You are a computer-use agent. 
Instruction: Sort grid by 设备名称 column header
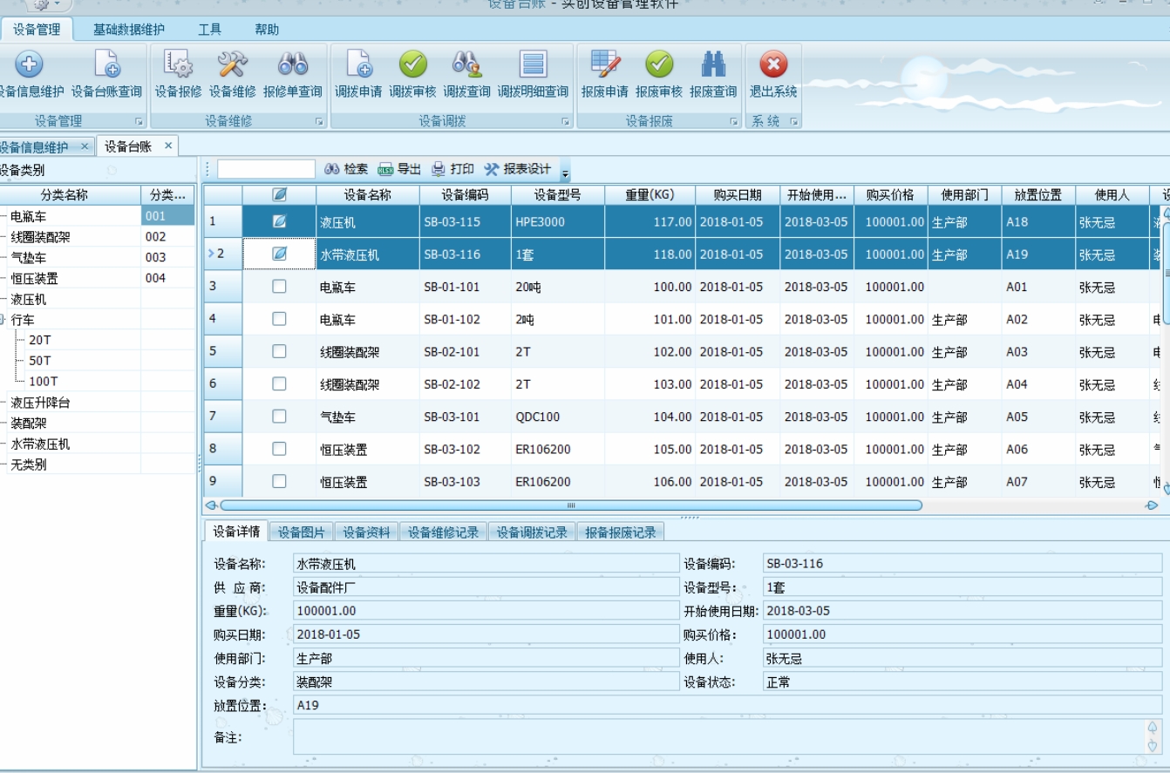(x=368, y=195)
